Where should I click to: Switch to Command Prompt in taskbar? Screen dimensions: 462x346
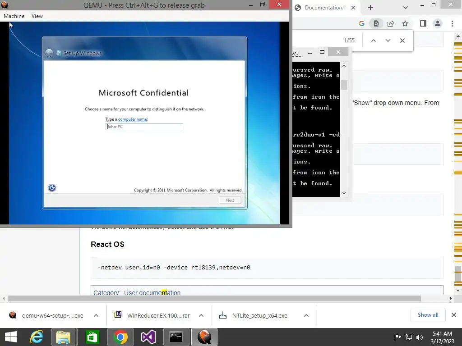(x=176, y=337)
